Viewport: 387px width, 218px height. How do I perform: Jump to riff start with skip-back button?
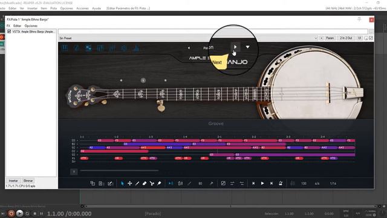click(x=253, y=183)
